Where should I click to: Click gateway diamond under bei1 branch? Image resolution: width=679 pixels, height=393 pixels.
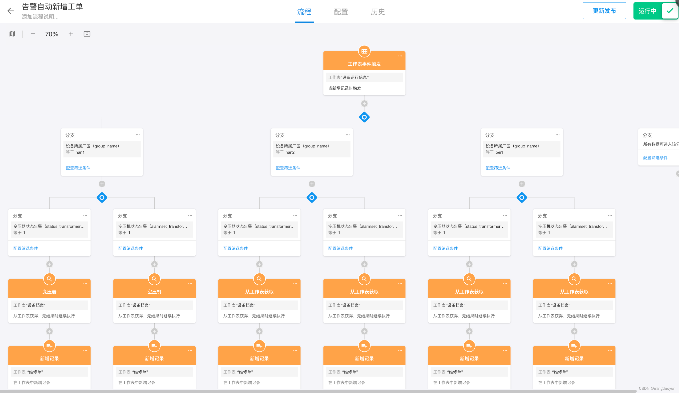[x=522, y=198]
